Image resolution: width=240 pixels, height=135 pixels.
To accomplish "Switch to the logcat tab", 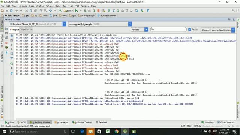I will tap(15, 30).
